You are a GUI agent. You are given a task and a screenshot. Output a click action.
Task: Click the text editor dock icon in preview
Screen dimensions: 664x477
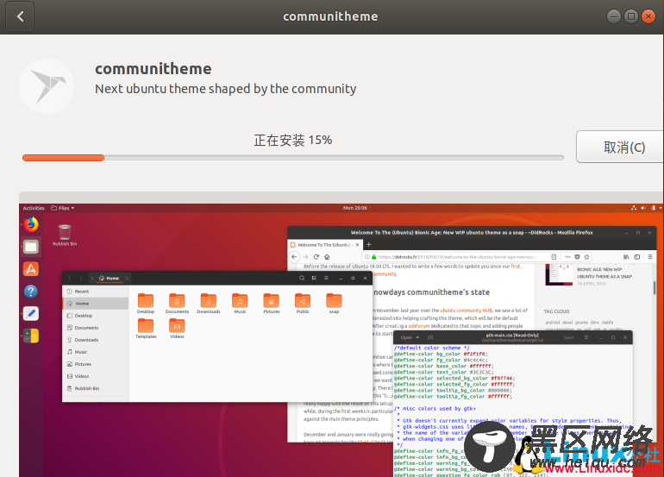31,313
